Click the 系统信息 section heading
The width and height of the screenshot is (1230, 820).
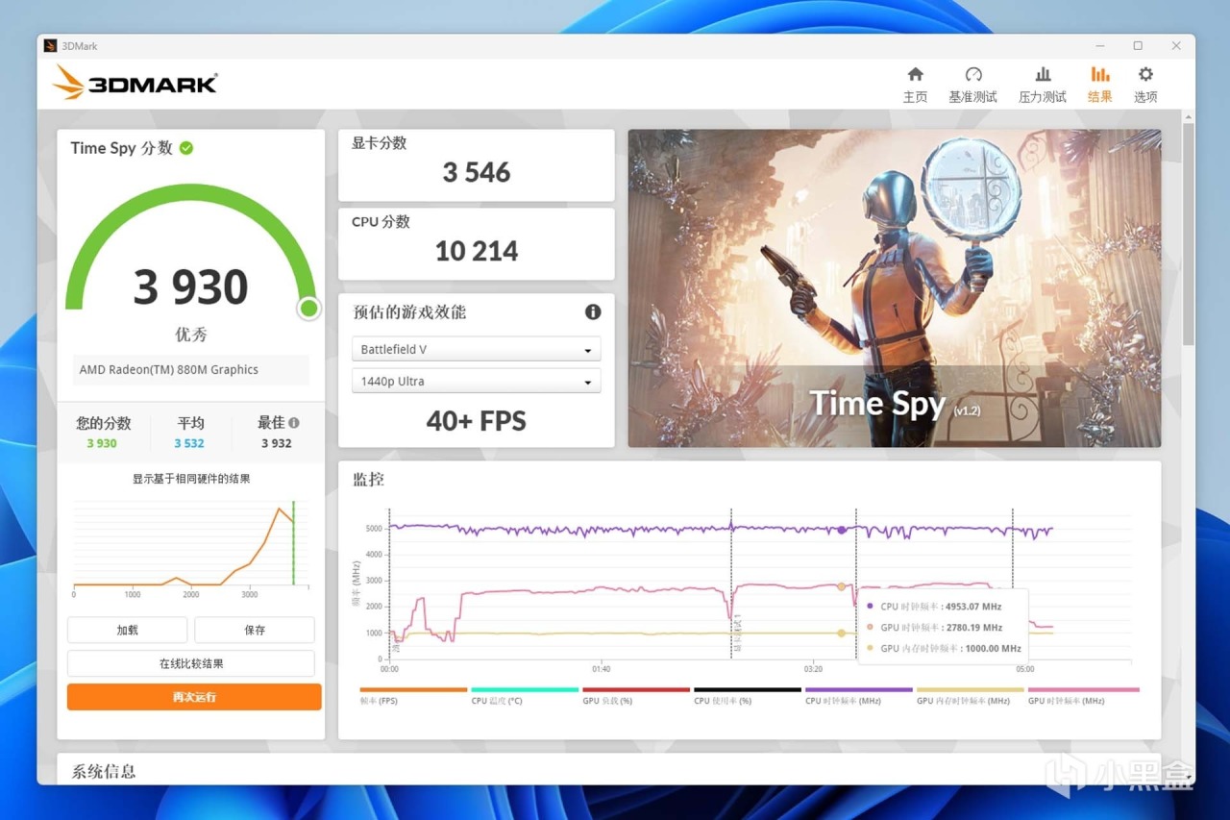point(104,771)
